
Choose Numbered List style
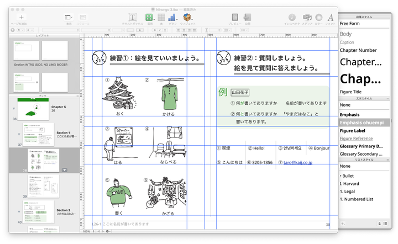(x=357, y=199)
